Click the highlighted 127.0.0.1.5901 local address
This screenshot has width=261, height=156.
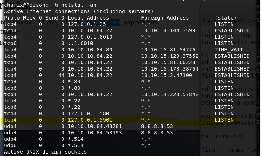coord(90,120)
